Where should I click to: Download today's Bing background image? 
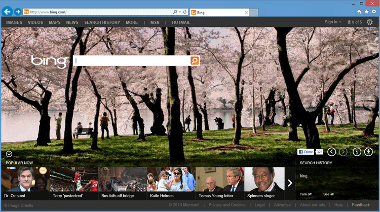pos(368,152)
